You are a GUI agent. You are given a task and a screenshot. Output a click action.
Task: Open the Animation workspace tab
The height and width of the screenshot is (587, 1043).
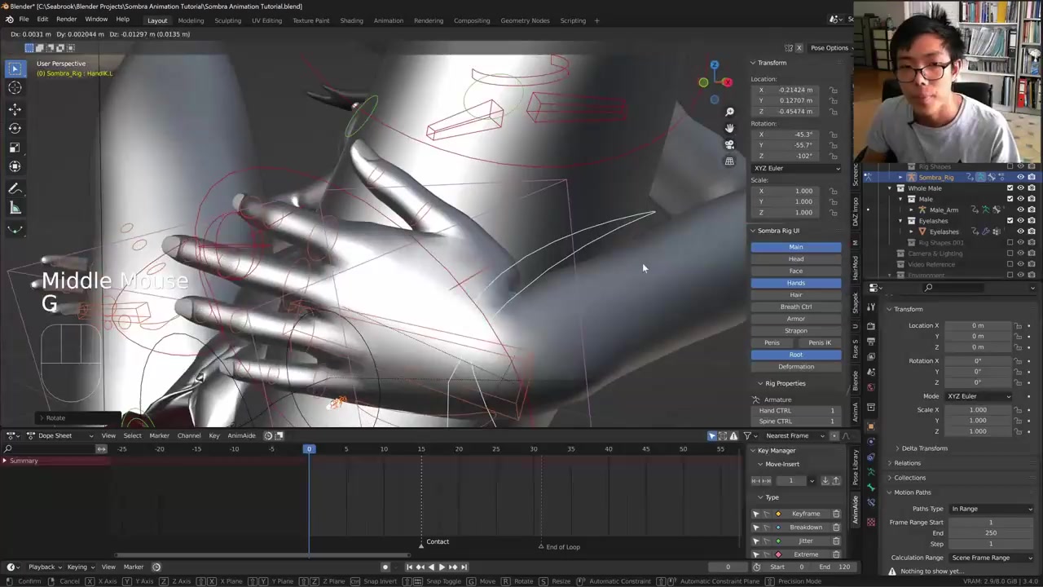[x=388, y=20]
